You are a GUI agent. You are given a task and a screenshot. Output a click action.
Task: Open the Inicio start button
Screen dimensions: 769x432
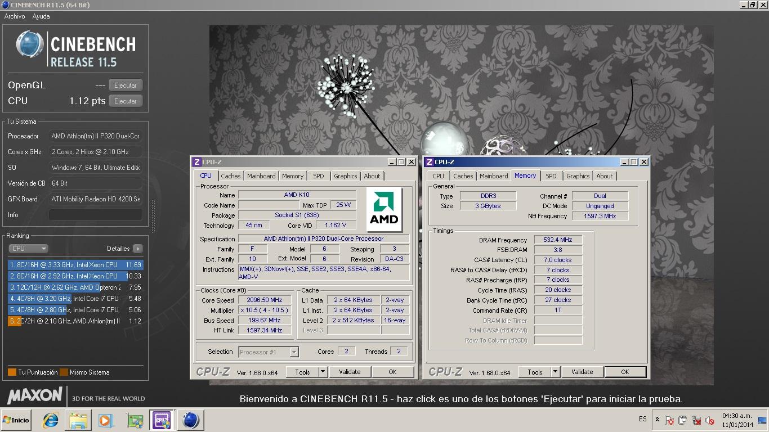point(16,420)
